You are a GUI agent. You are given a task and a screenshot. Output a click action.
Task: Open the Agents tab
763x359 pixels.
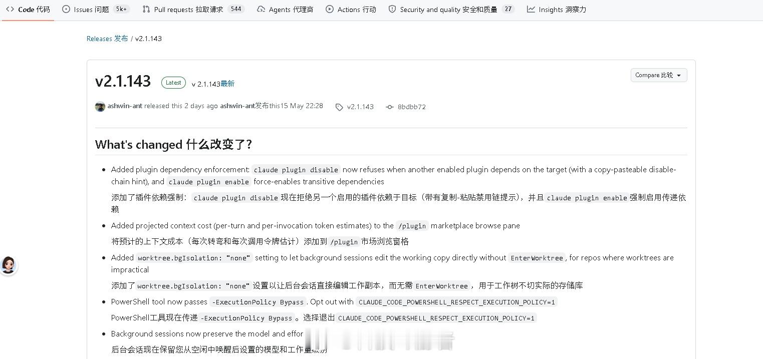285,9
